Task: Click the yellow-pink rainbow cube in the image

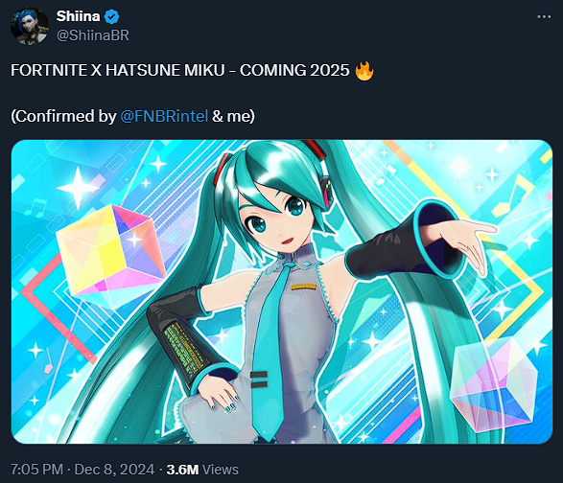Action: click(110, 253)
